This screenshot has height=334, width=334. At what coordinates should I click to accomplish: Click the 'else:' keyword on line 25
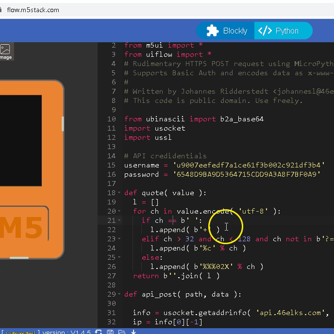pyautogui.click(x=152, y=257)
